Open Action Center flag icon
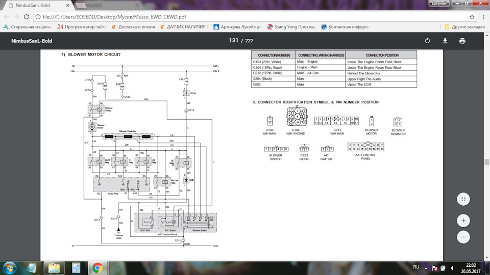 434,268
